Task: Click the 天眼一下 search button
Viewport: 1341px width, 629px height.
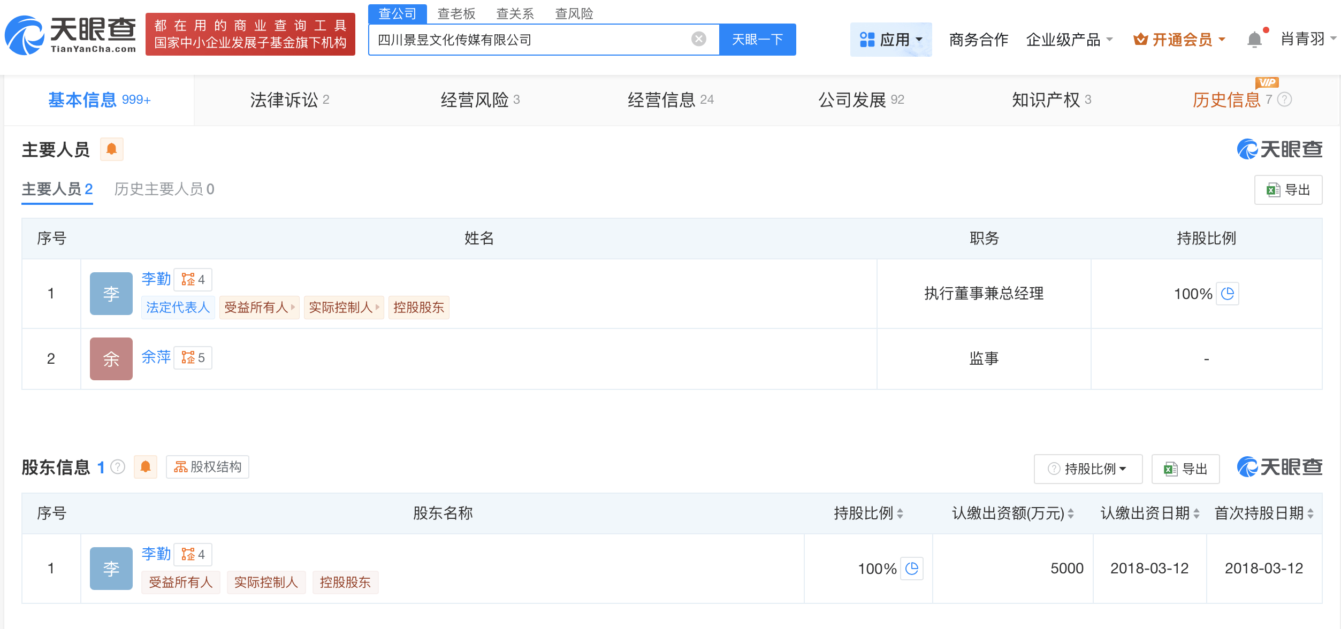Action: pos(757,40)
